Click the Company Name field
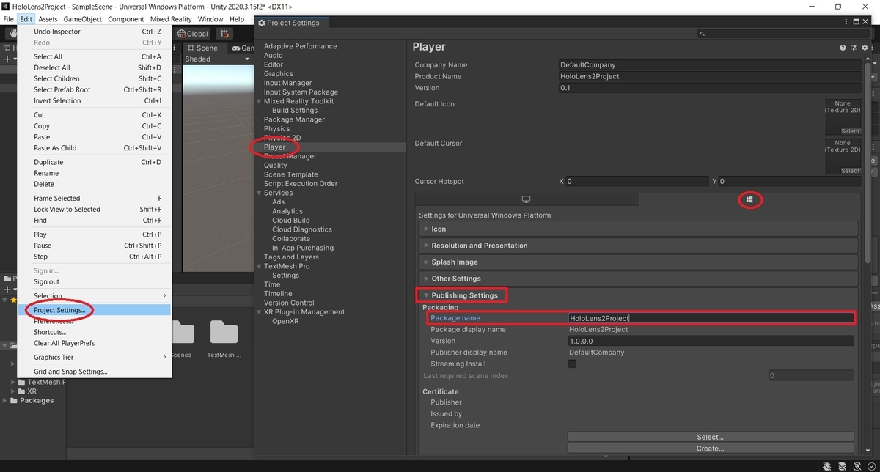 coord(709,65)
